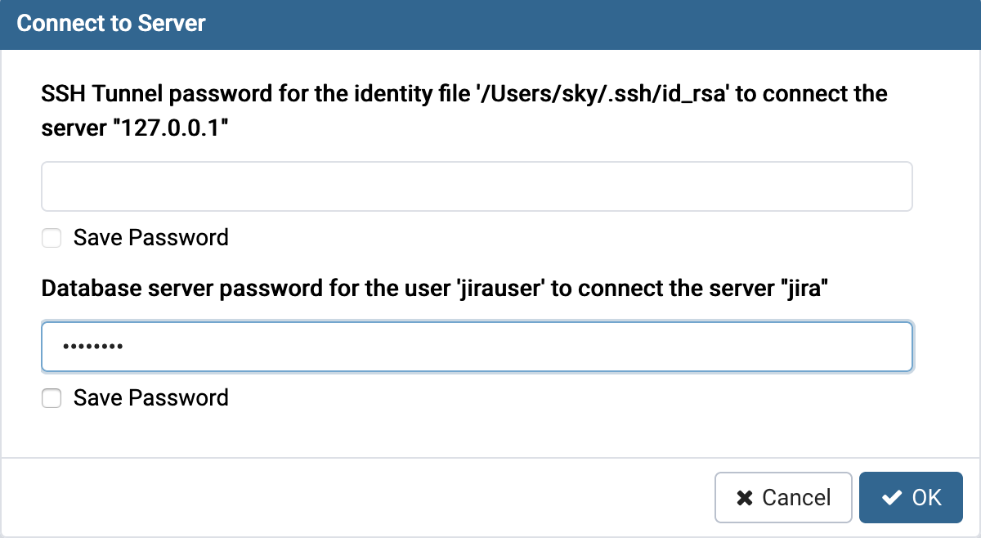The image size is (981, 538).
Task: Confirm connection with the OK button
Action: [911, 497]
